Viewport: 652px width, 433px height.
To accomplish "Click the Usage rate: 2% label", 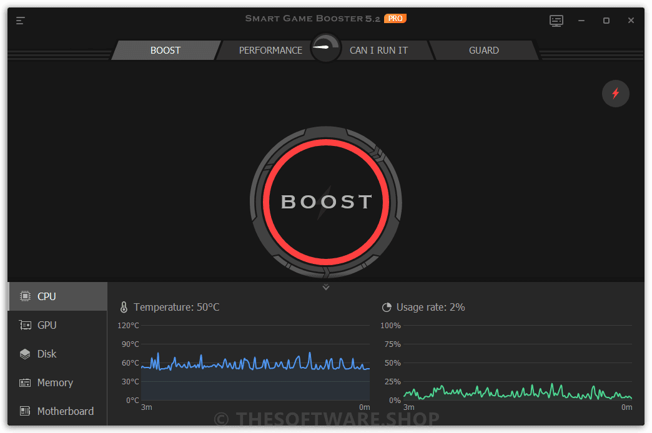I will (x=430, y=307).
